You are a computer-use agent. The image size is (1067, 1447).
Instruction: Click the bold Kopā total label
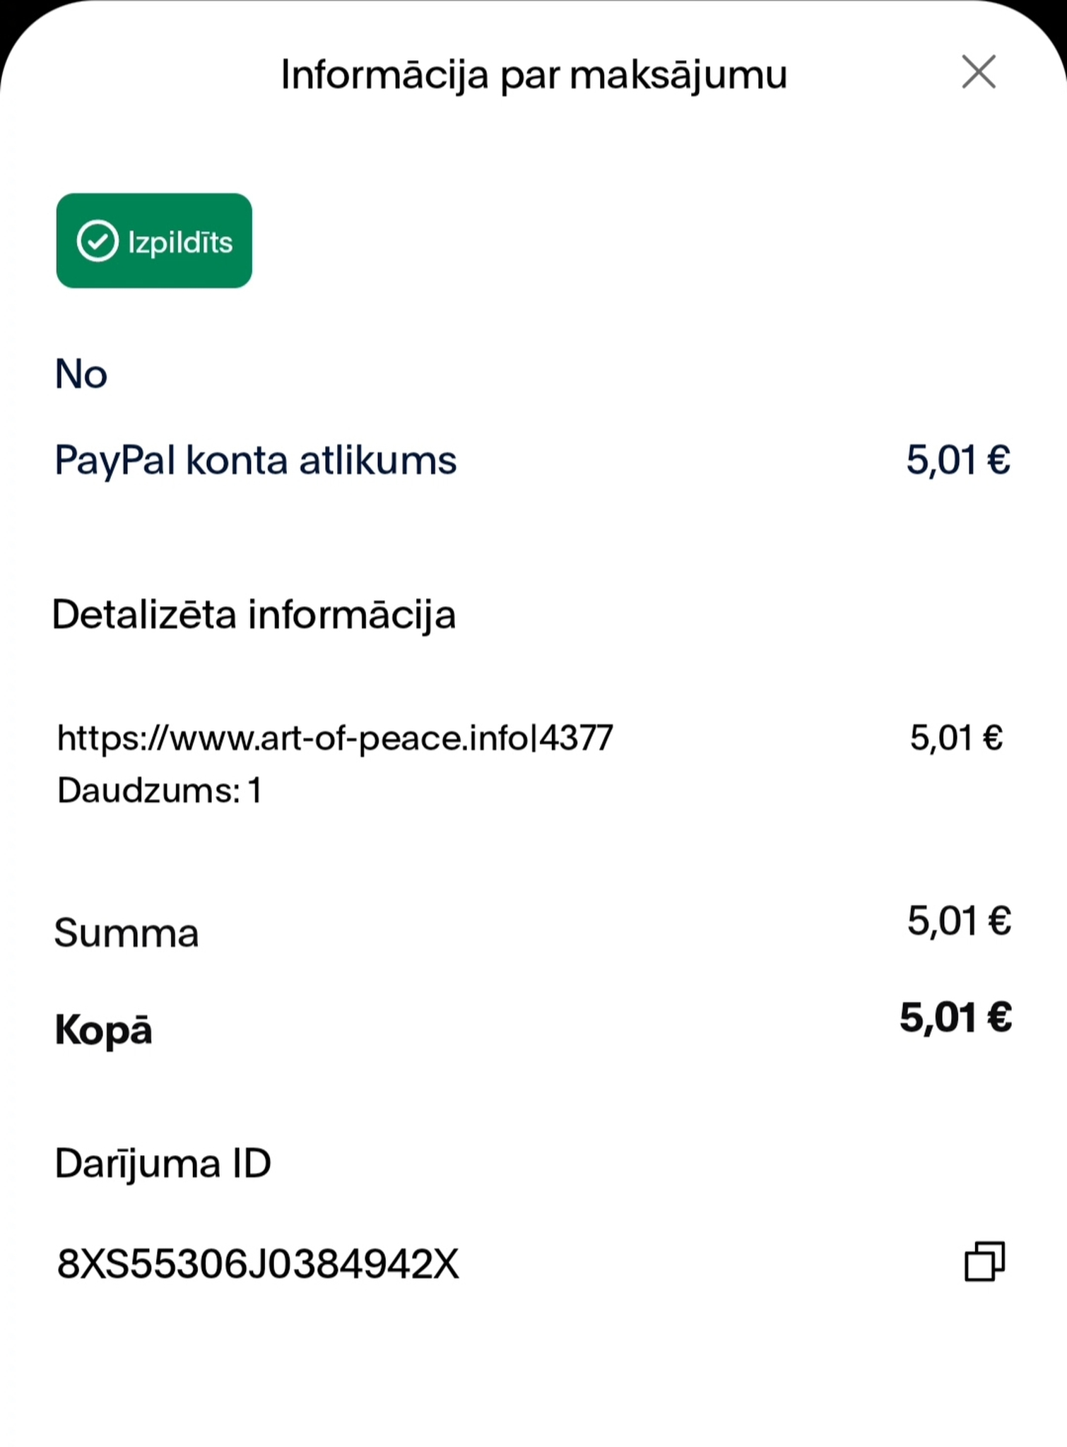[x=104, y=1031]
